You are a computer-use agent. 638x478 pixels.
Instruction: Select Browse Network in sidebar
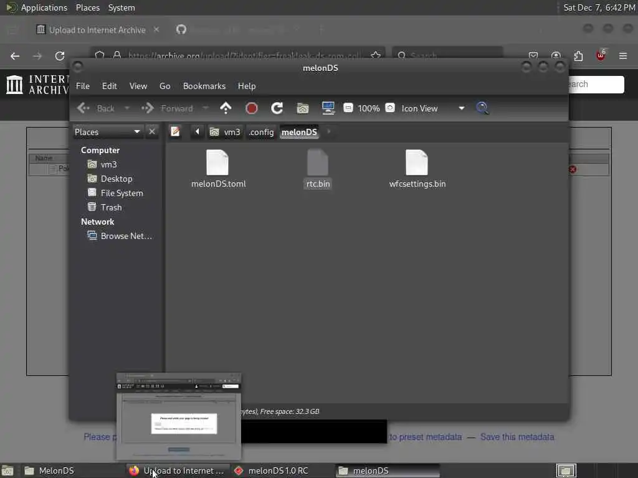126,236
